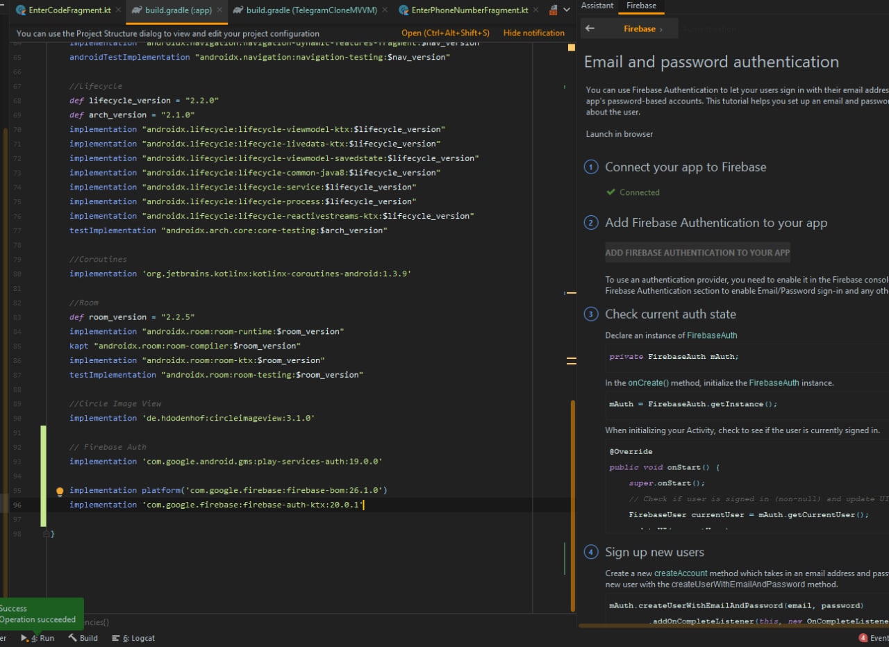
Task: Show hidden editor tabs dropdown arrow
Action: tap(567, 10)
